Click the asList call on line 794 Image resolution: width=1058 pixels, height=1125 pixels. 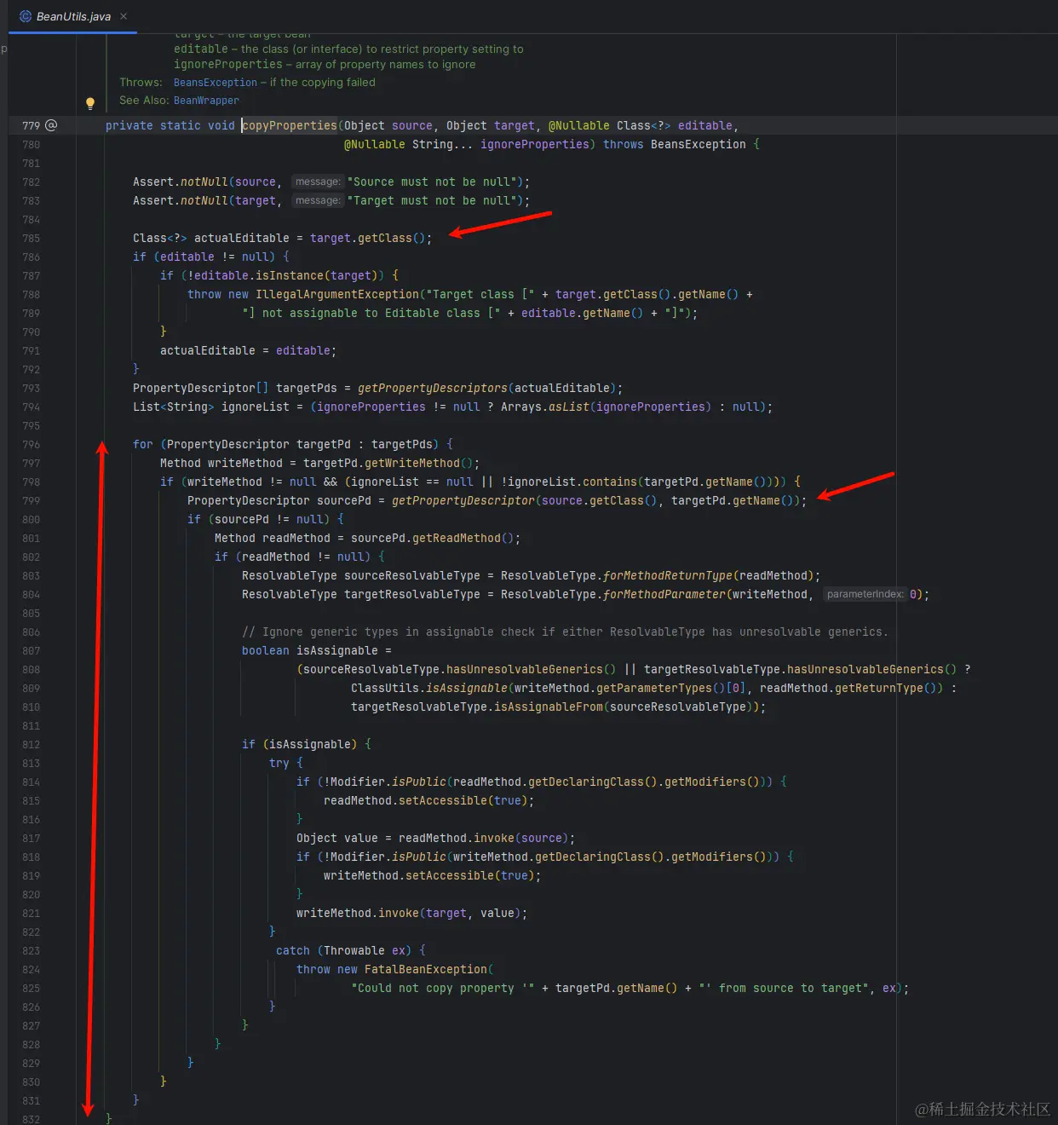[569, 407]
